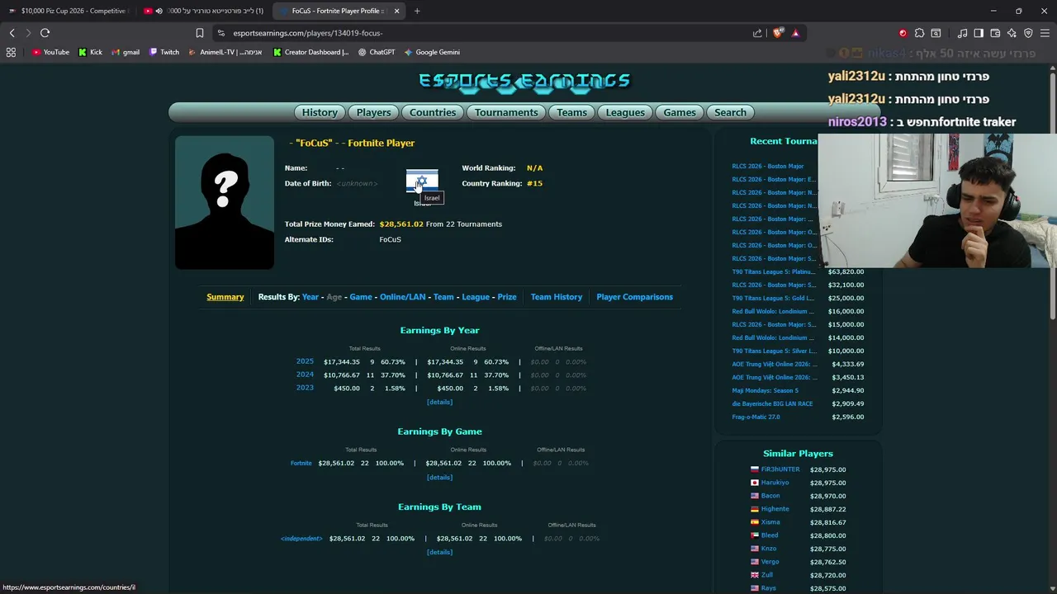Image resolution: width=1057 pixels, height=594 pixels.
Task: Open the Teams menu item
Action: click(x=571, y=112)
